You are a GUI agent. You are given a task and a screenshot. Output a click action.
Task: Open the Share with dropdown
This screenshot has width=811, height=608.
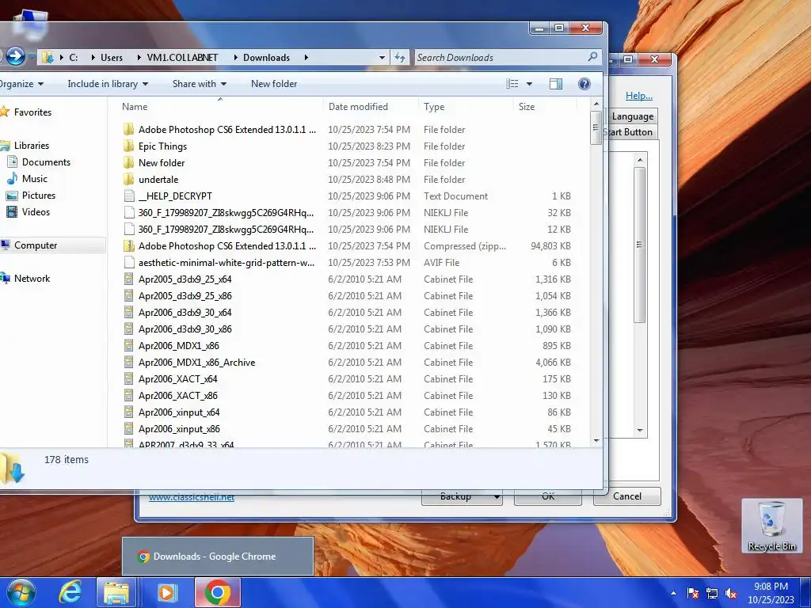click(x=199, y=84)
